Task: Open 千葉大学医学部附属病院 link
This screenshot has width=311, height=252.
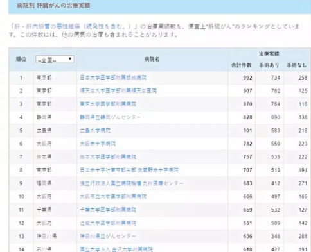Action: point(108,210)
